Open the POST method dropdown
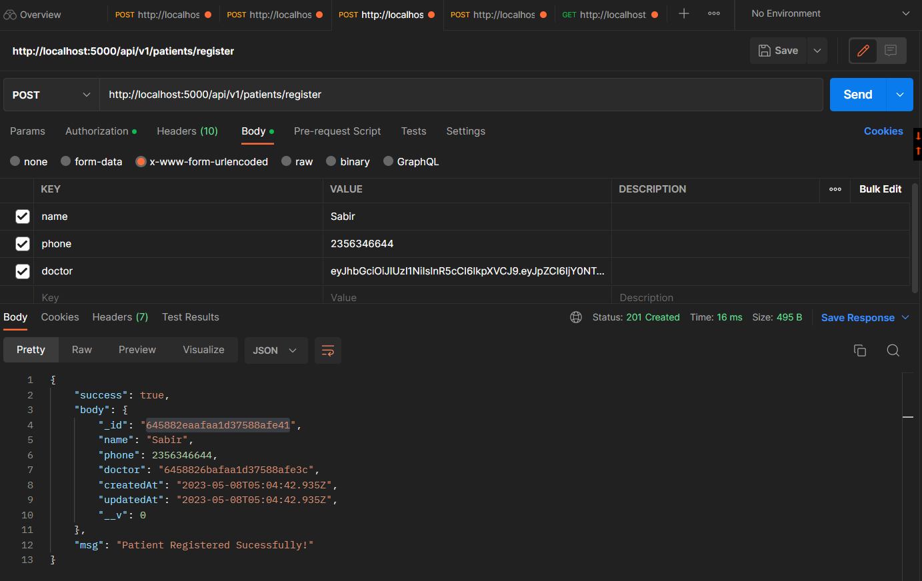The height and width of the screenshot is (581, 922). click(x=51, y=95)
